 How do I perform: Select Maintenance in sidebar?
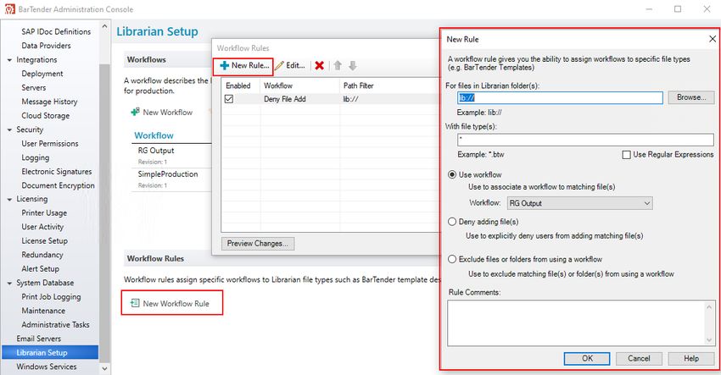pos(43,311)
